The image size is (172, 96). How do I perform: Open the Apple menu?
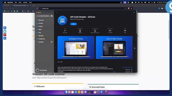pyautogui.click(x=5, y=2)
